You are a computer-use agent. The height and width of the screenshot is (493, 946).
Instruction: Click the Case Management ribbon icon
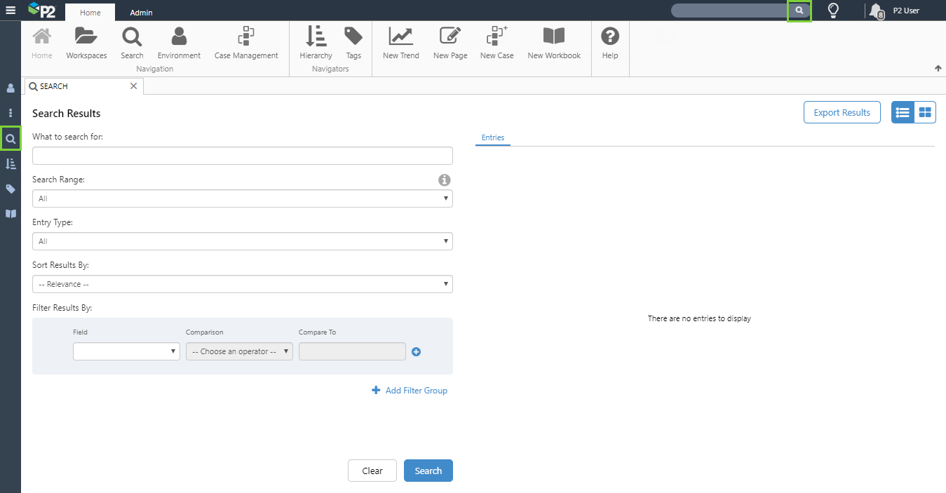[246, 43]
